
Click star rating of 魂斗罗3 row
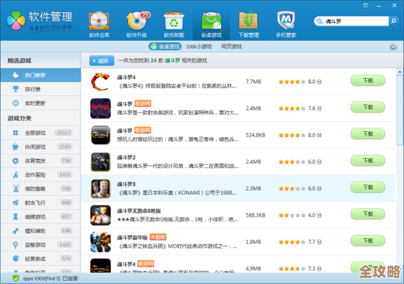point(292,188)
